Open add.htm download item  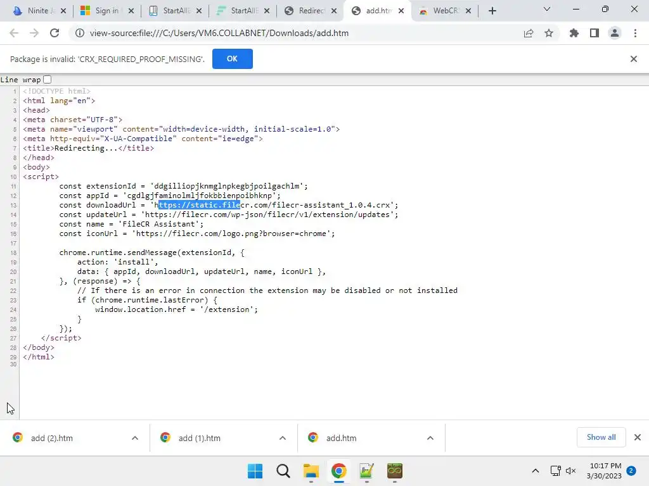click(341, 438)
